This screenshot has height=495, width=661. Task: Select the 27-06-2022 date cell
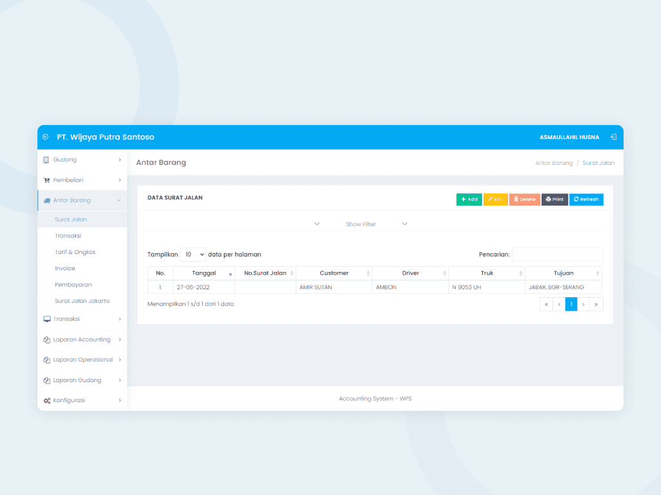click(x=204, y=287)
